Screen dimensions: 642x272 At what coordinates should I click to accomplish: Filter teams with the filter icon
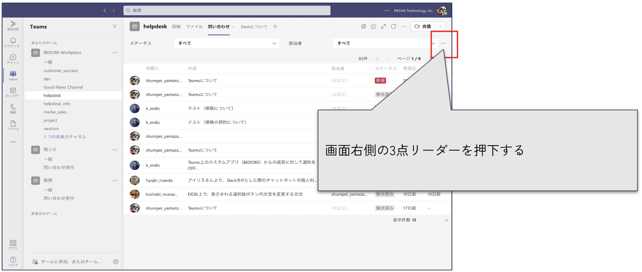115,26
